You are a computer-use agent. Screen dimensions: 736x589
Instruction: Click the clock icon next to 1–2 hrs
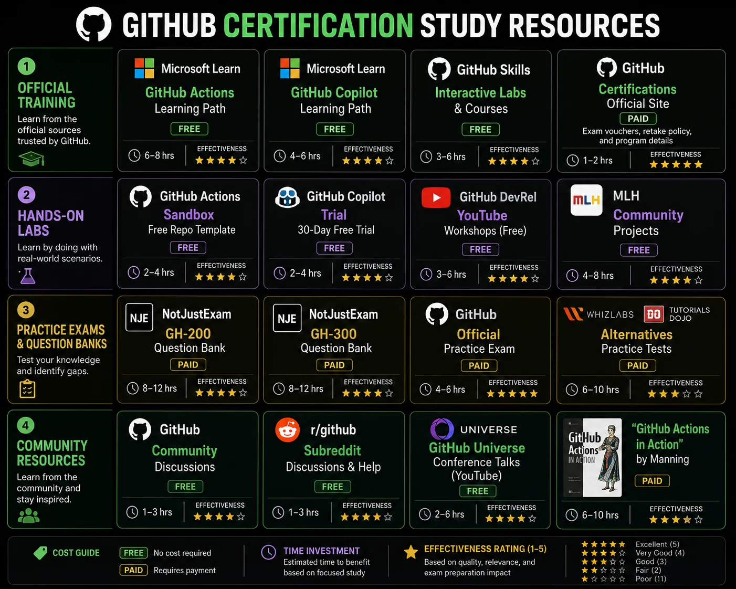click(573, 160)
